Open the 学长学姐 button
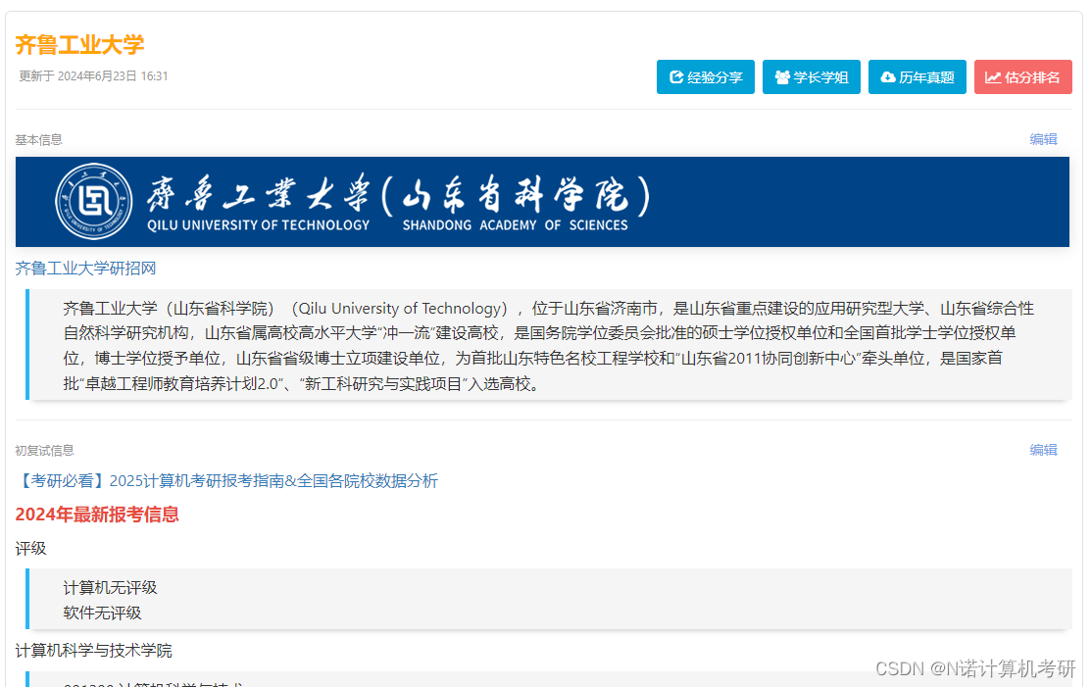Screen dimensions: 1091x687 [812, 77]
